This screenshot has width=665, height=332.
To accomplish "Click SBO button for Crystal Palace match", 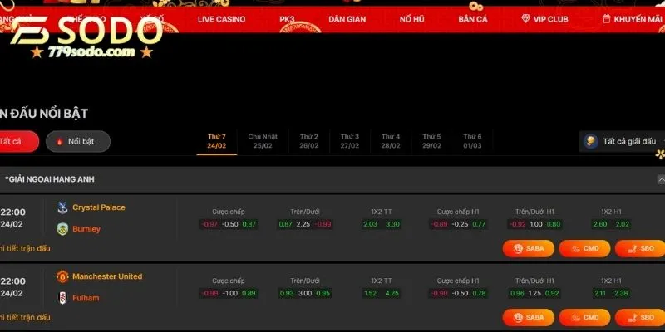I will [640, 248].
